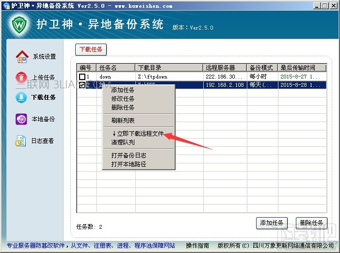The width and height of the screenshot is (340, 253).
Task: Open System Settings via house icon
Action: coord(22,57)
